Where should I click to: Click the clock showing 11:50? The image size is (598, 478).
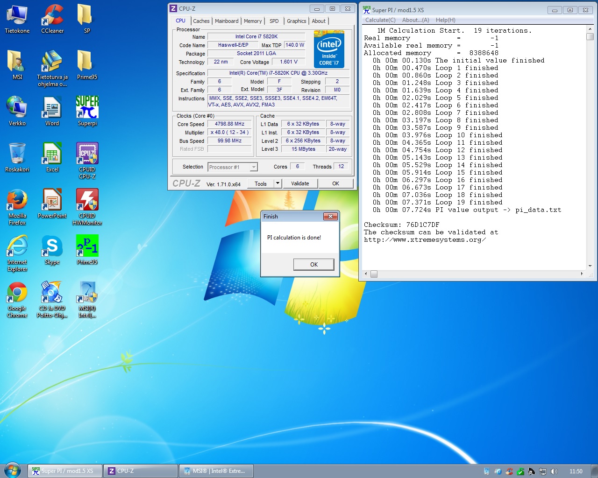[576, 471]
